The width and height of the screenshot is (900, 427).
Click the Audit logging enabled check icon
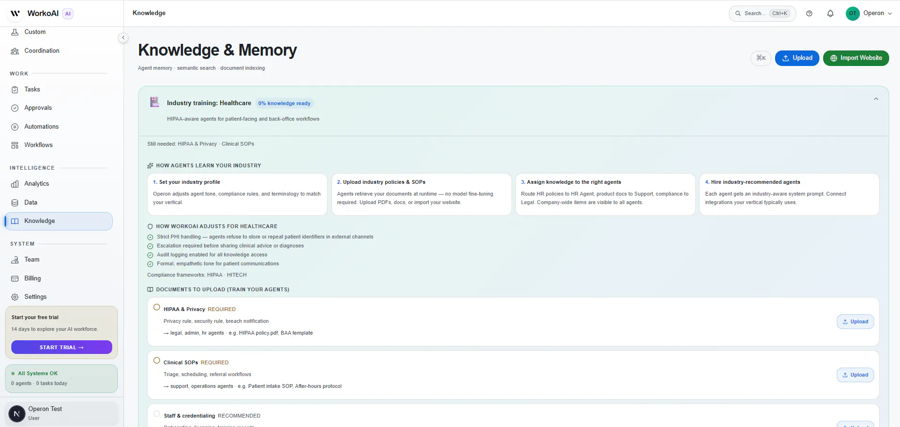click(x=150, y=255)
